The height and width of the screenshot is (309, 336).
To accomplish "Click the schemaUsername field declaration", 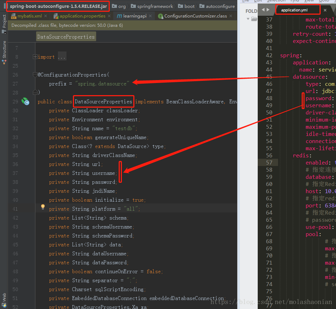I will point(92,227).
